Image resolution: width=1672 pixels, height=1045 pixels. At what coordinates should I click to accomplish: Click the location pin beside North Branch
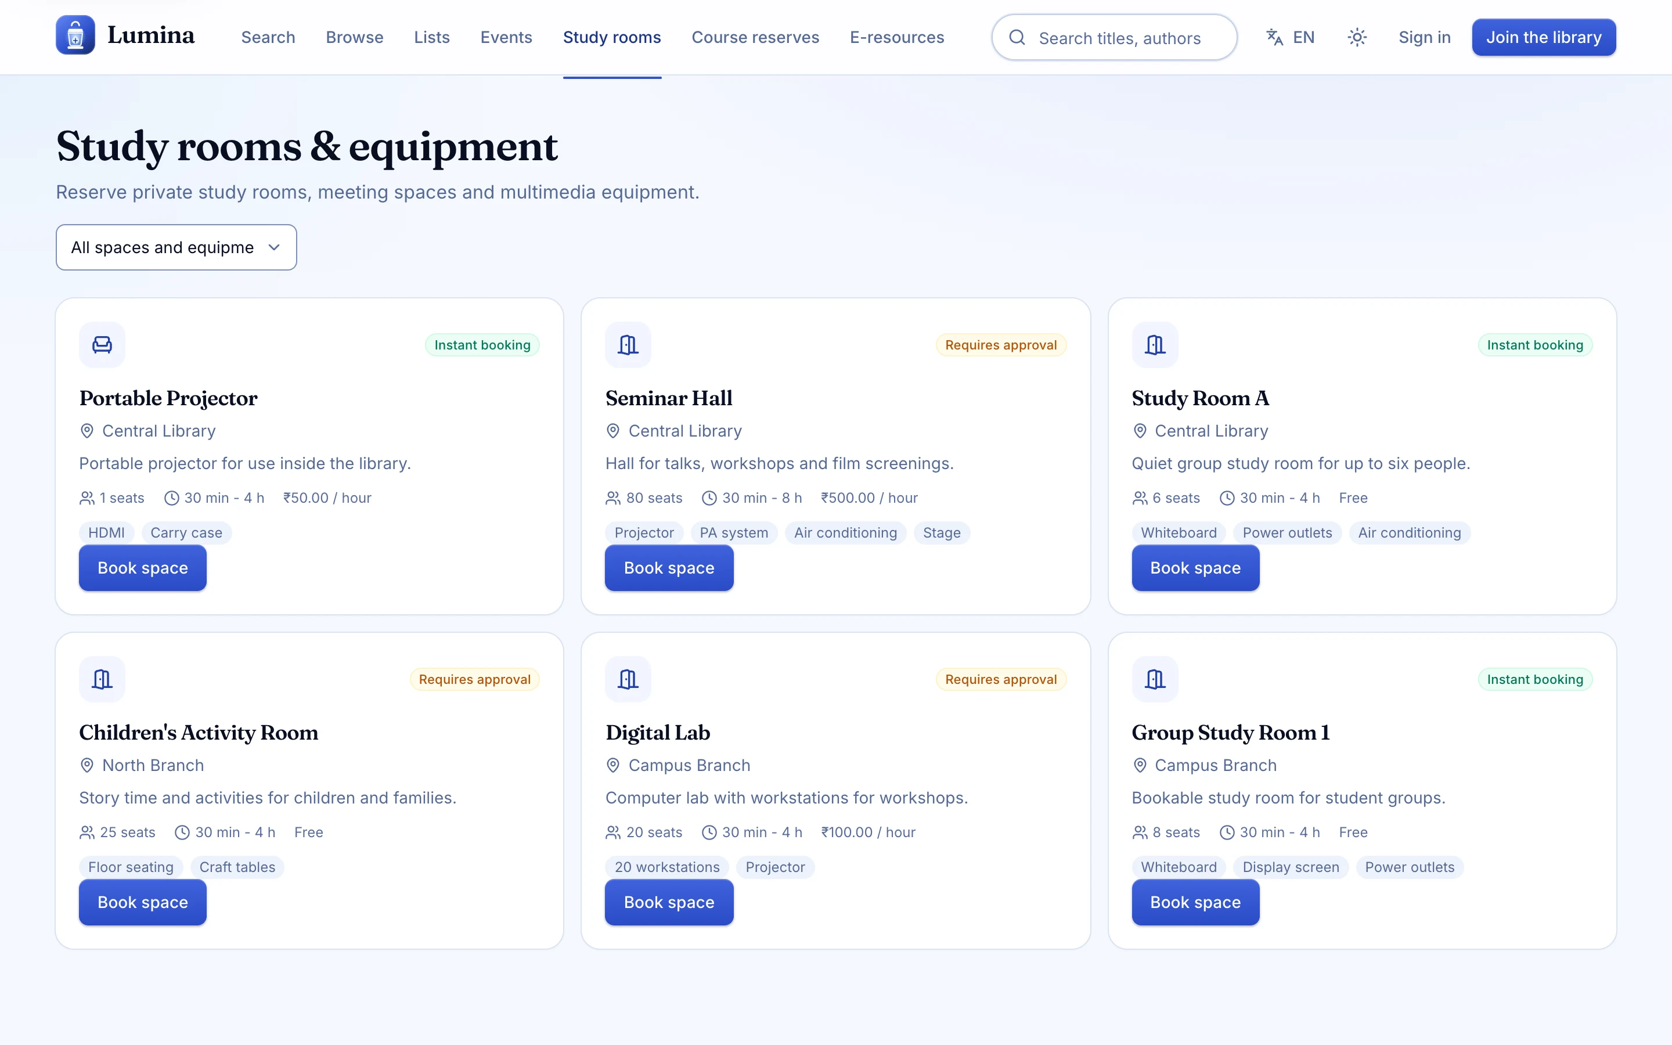click(87, 766)
